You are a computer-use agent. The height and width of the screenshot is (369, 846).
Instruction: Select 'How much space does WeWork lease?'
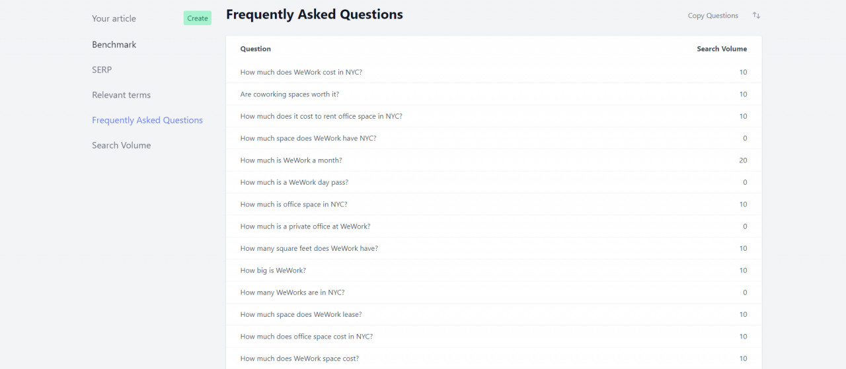301,314
